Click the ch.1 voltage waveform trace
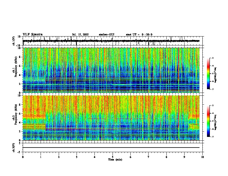The height and width of the screenshot is (176, 228). pos(111,41)
